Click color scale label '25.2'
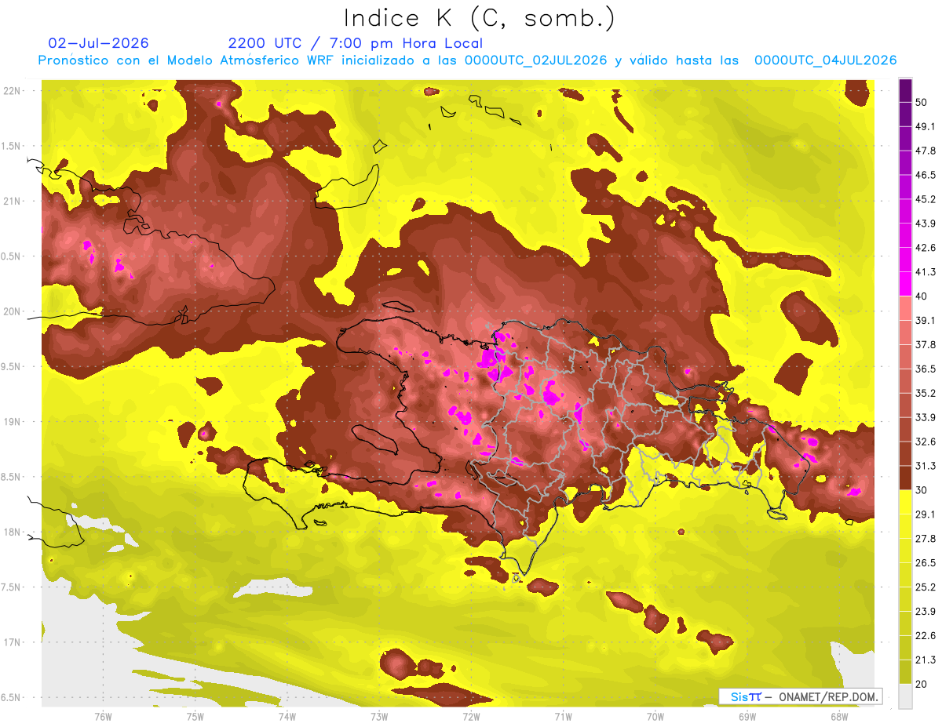The image size is (942, 727). tap(926, 587)
